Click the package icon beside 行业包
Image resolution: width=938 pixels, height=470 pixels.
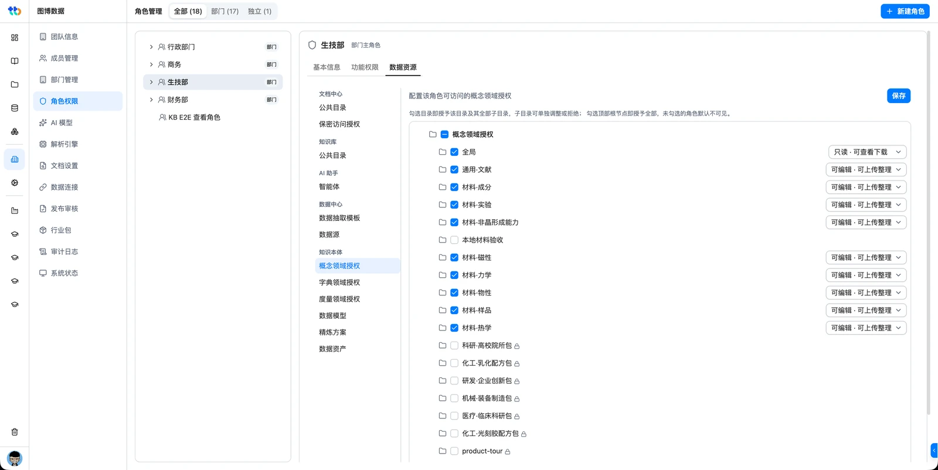pyautogui.click(x=43, y=230)
